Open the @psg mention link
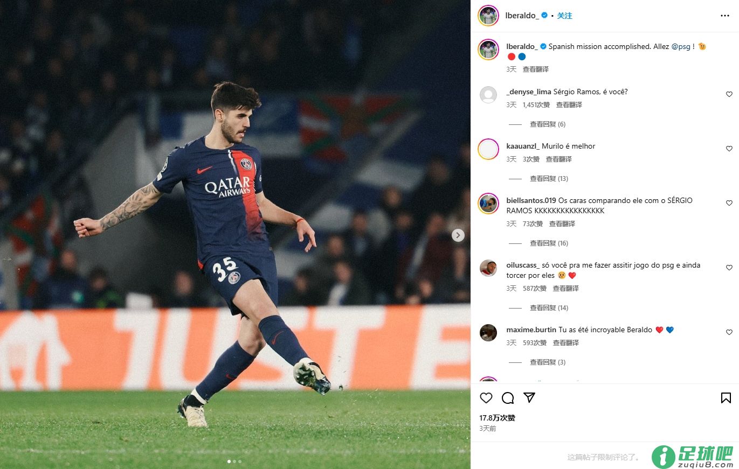739x469 pixels. pyautogui.click(x=681, y=47)
